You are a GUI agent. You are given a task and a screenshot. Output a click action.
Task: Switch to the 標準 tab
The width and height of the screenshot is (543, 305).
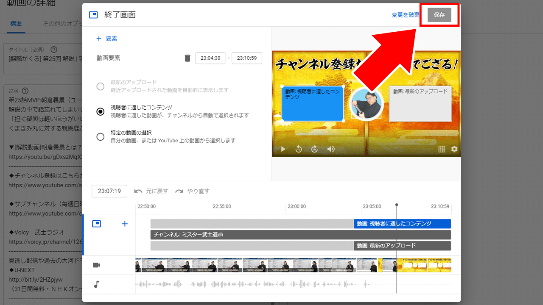pyautogui.click(x=16, y=24)
